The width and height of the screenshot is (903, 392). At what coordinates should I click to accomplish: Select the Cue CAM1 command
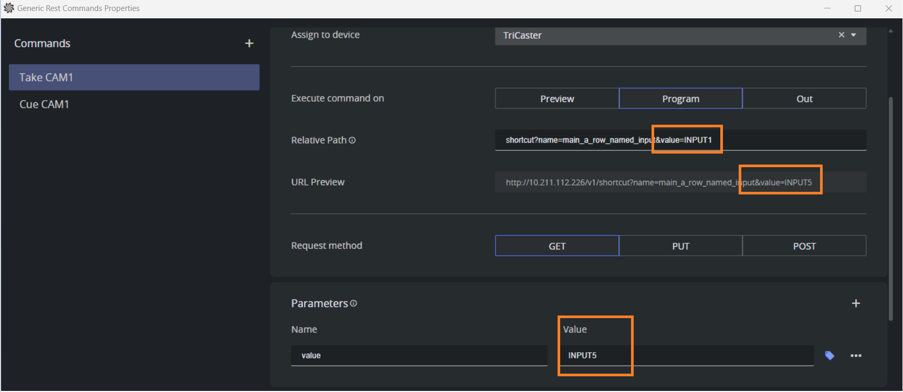click(x=134, y=104)
